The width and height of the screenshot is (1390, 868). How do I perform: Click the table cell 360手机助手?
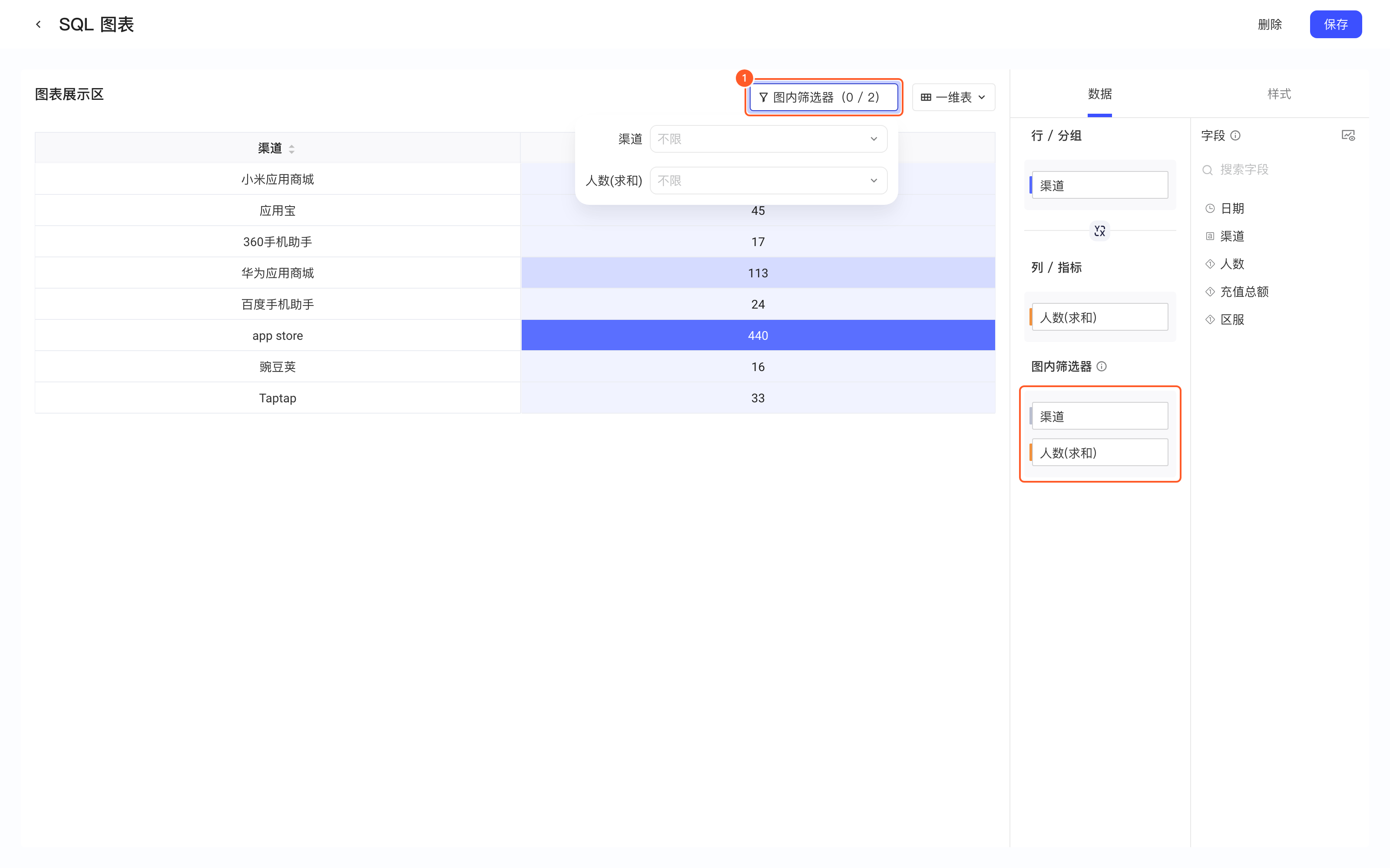[278, 242]
